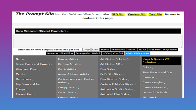
Task: Open the PheedsDisc button
Action: tap(118, 50)
